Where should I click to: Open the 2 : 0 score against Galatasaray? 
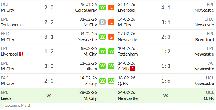(x=49, y=7)
